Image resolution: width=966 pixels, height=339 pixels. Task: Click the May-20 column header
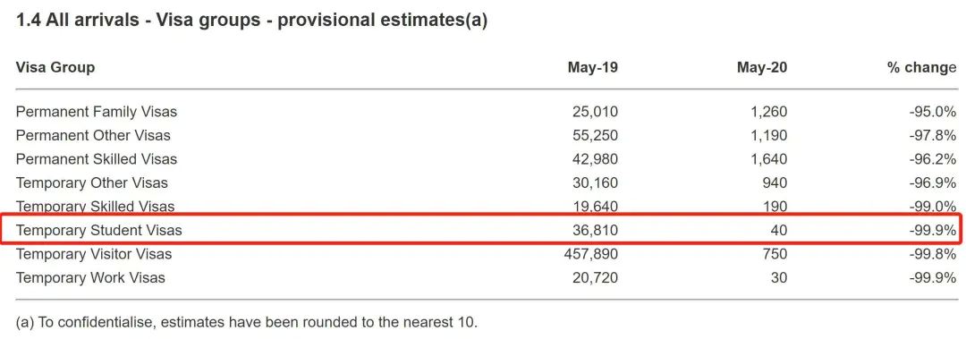(761, 67)
